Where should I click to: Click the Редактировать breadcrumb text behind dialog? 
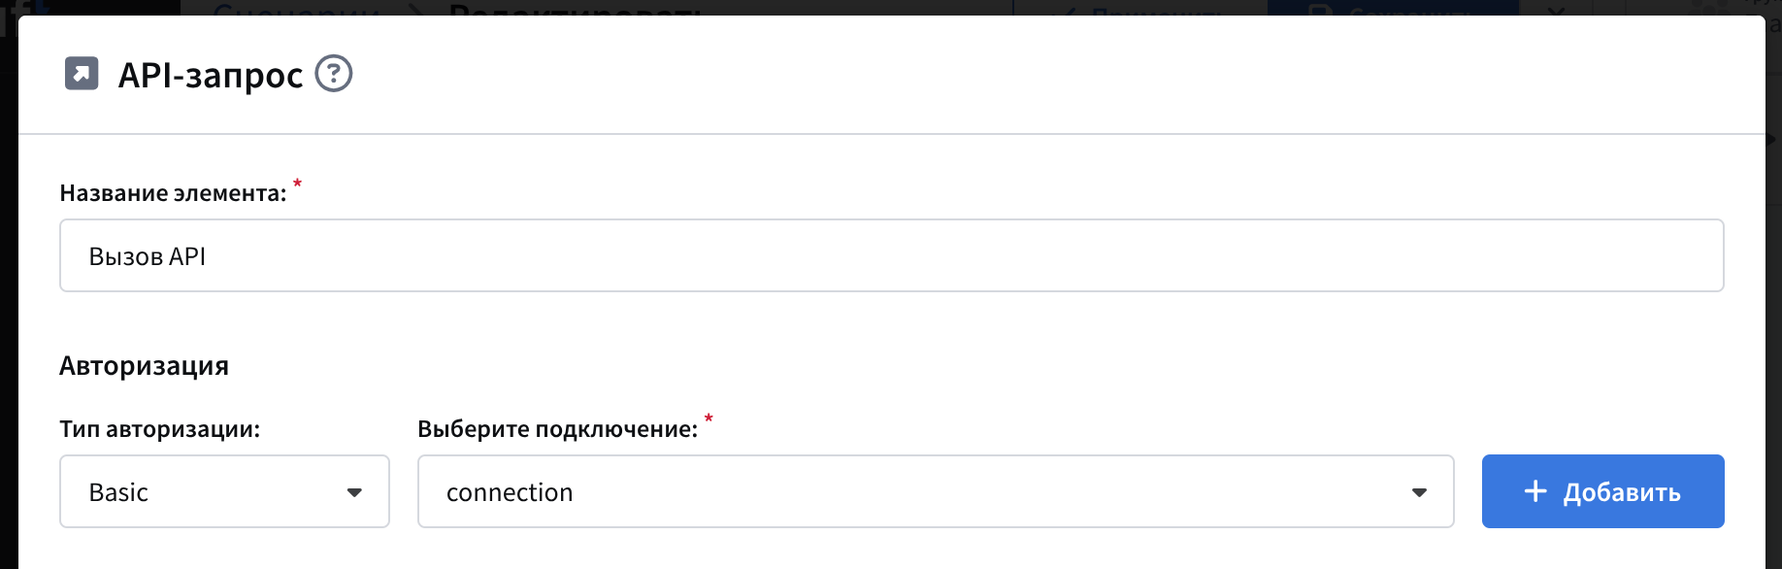575,10
